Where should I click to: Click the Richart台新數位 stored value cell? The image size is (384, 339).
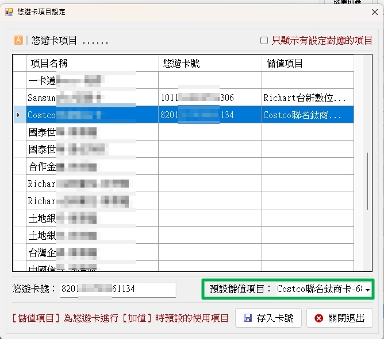tap(308, 98)
